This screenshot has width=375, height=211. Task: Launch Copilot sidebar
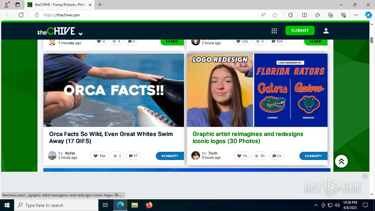[368, 15]
